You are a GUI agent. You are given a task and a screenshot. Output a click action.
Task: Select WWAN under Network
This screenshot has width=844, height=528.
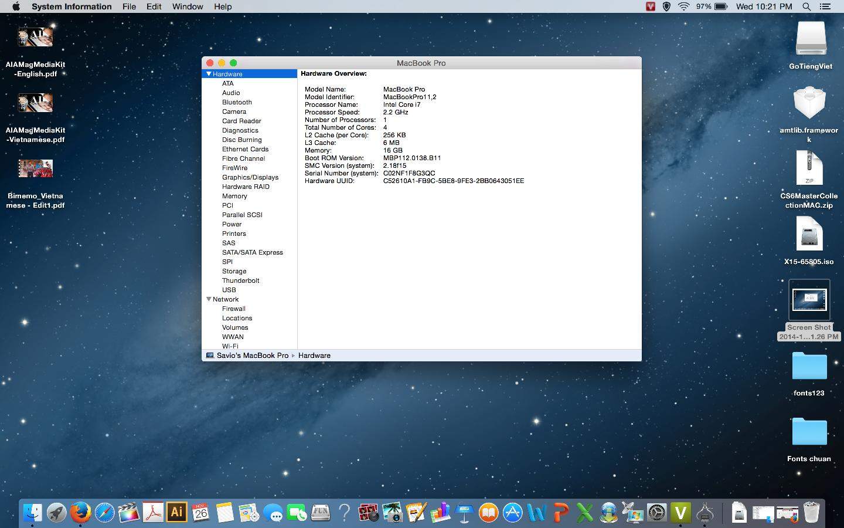(x=233, y=337)
